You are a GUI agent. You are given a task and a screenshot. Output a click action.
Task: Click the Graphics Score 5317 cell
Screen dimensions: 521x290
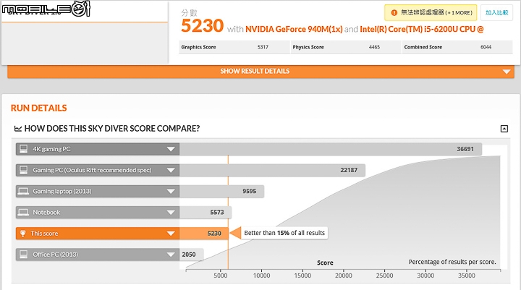[x=234, y=47]
